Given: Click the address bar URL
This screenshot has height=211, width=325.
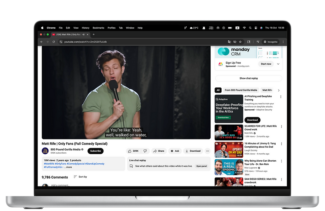Looking at the screenshot, I should click(x=86, y=42).
